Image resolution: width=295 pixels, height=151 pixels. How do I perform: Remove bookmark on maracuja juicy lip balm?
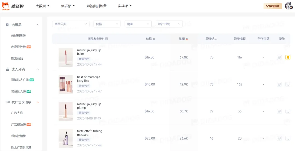288,57
